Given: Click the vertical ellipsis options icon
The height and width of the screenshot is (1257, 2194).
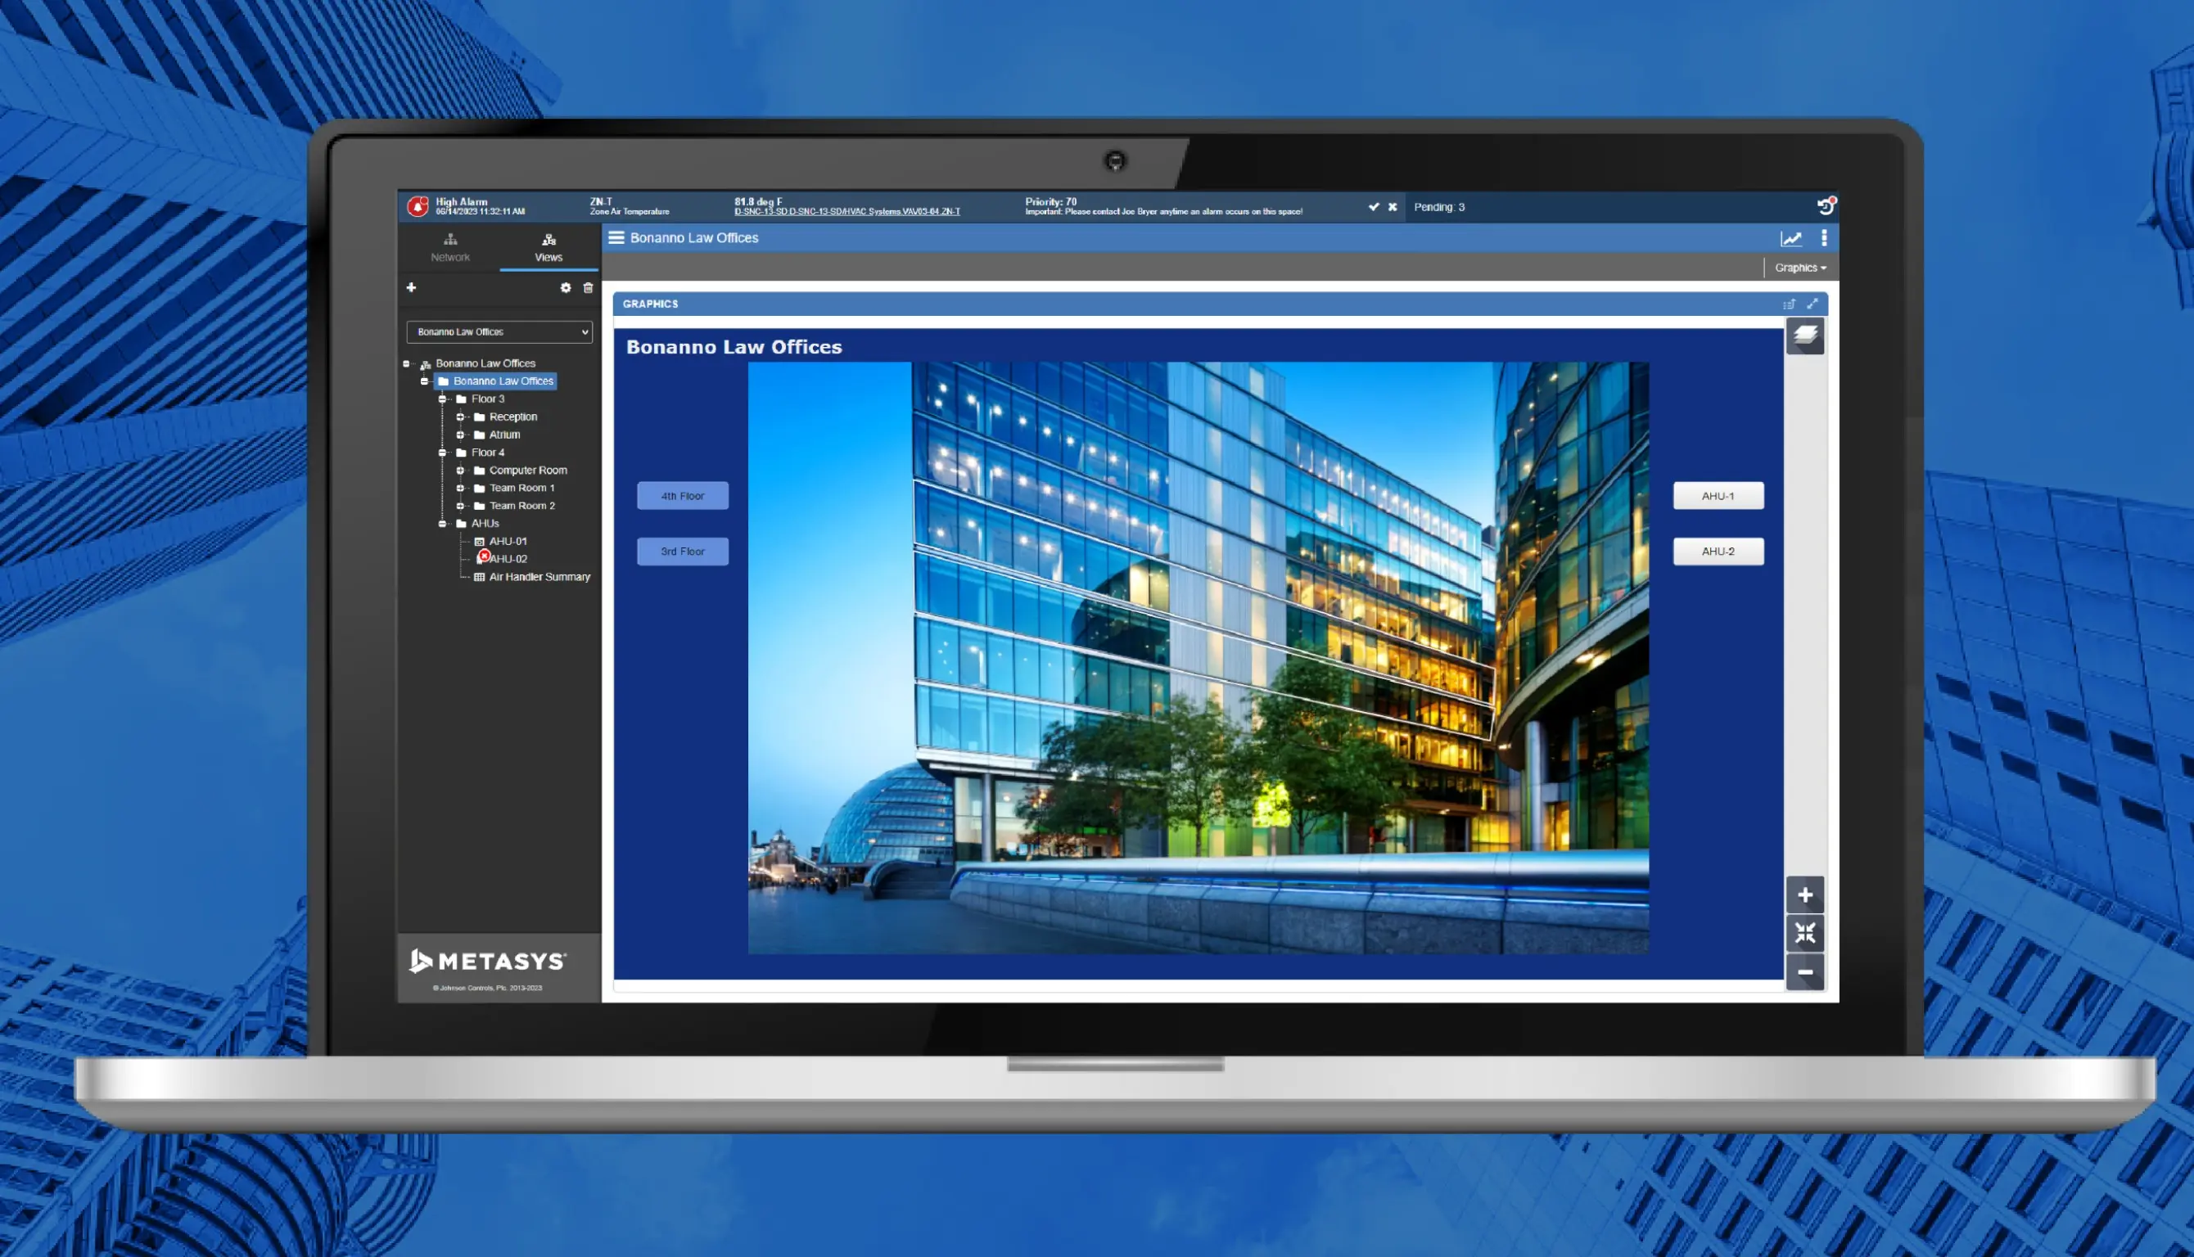Looking at the screenshot, I should coord(1825,239).
